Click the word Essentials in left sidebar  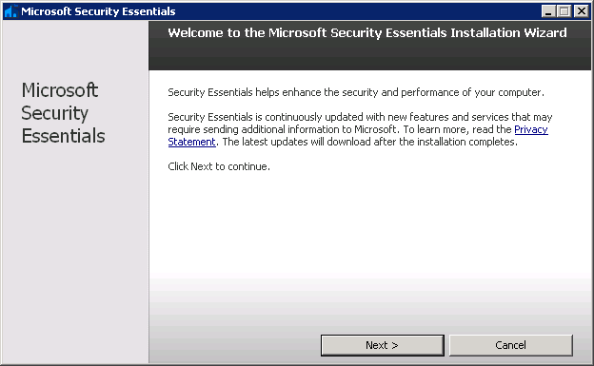tap(63, 136)
